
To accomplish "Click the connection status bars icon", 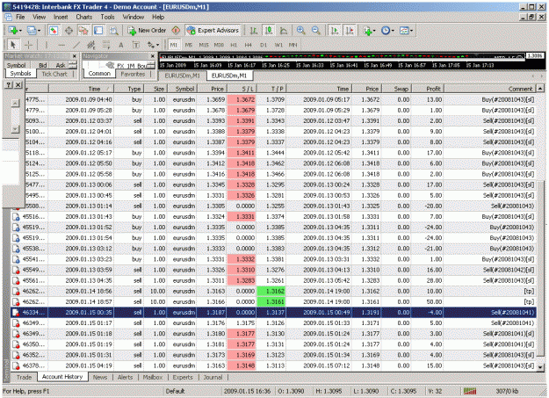I will (x=470, y=391).
